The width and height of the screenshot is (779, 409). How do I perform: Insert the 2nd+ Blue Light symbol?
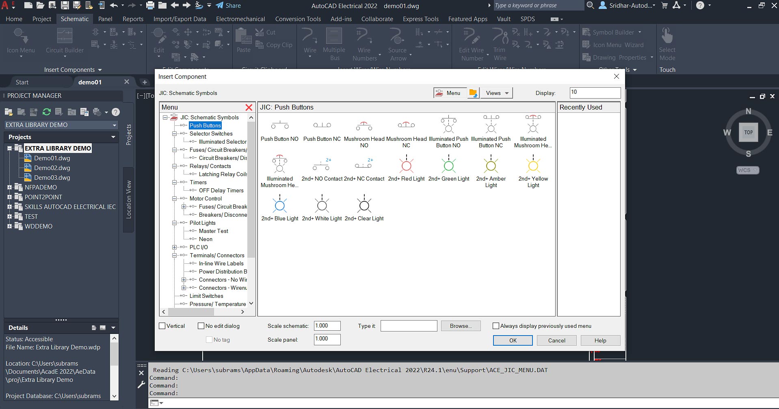pos(279,205)
